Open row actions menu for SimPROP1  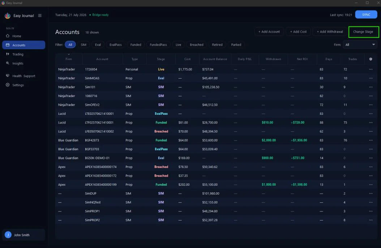pos(371,211)
